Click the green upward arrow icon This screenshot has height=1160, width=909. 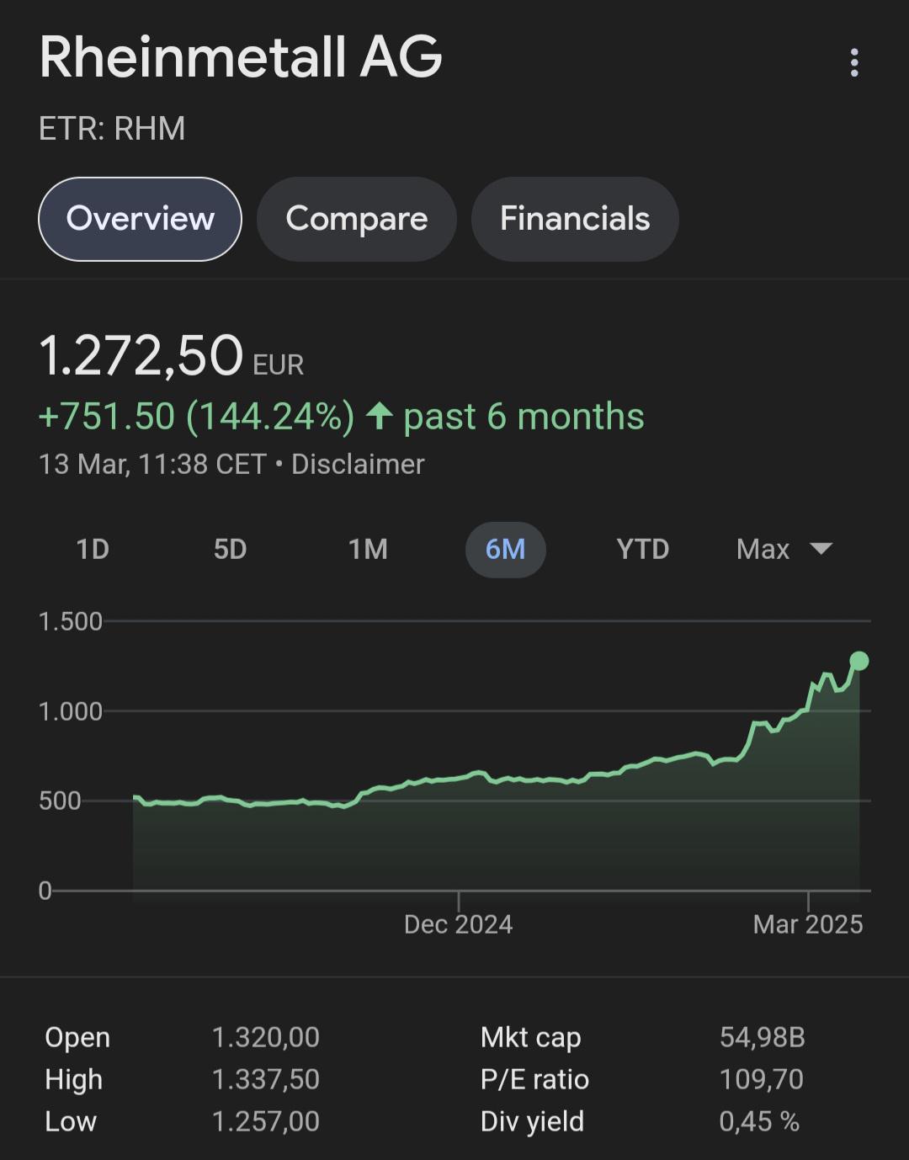tap(380, 416)
